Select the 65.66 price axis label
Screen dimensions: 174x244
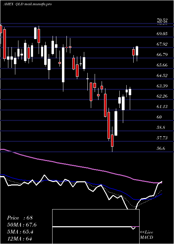point(163,65)
